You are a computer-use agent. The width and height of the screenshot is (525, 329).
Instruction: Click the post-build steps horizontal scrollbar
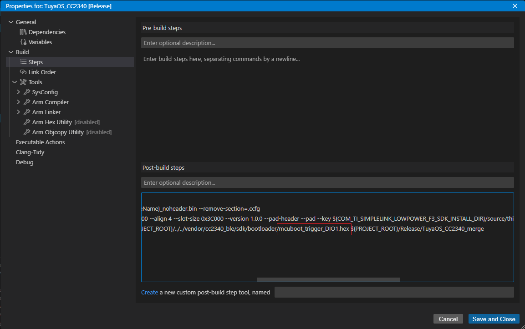(x=328, y=279)
